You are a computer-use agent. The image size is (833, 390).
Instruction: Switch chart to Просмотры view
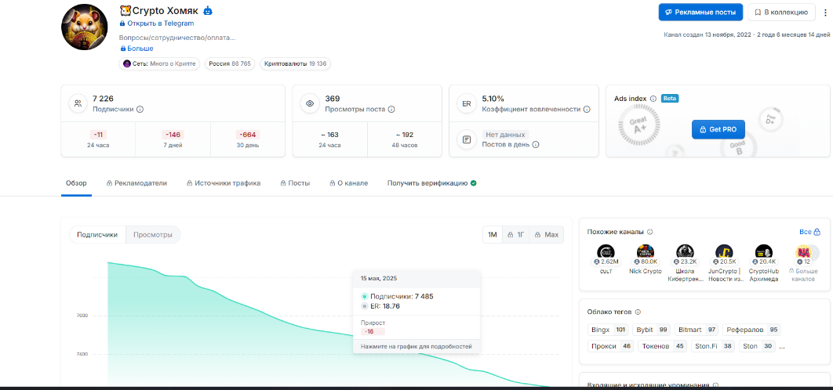pos(153,234)
